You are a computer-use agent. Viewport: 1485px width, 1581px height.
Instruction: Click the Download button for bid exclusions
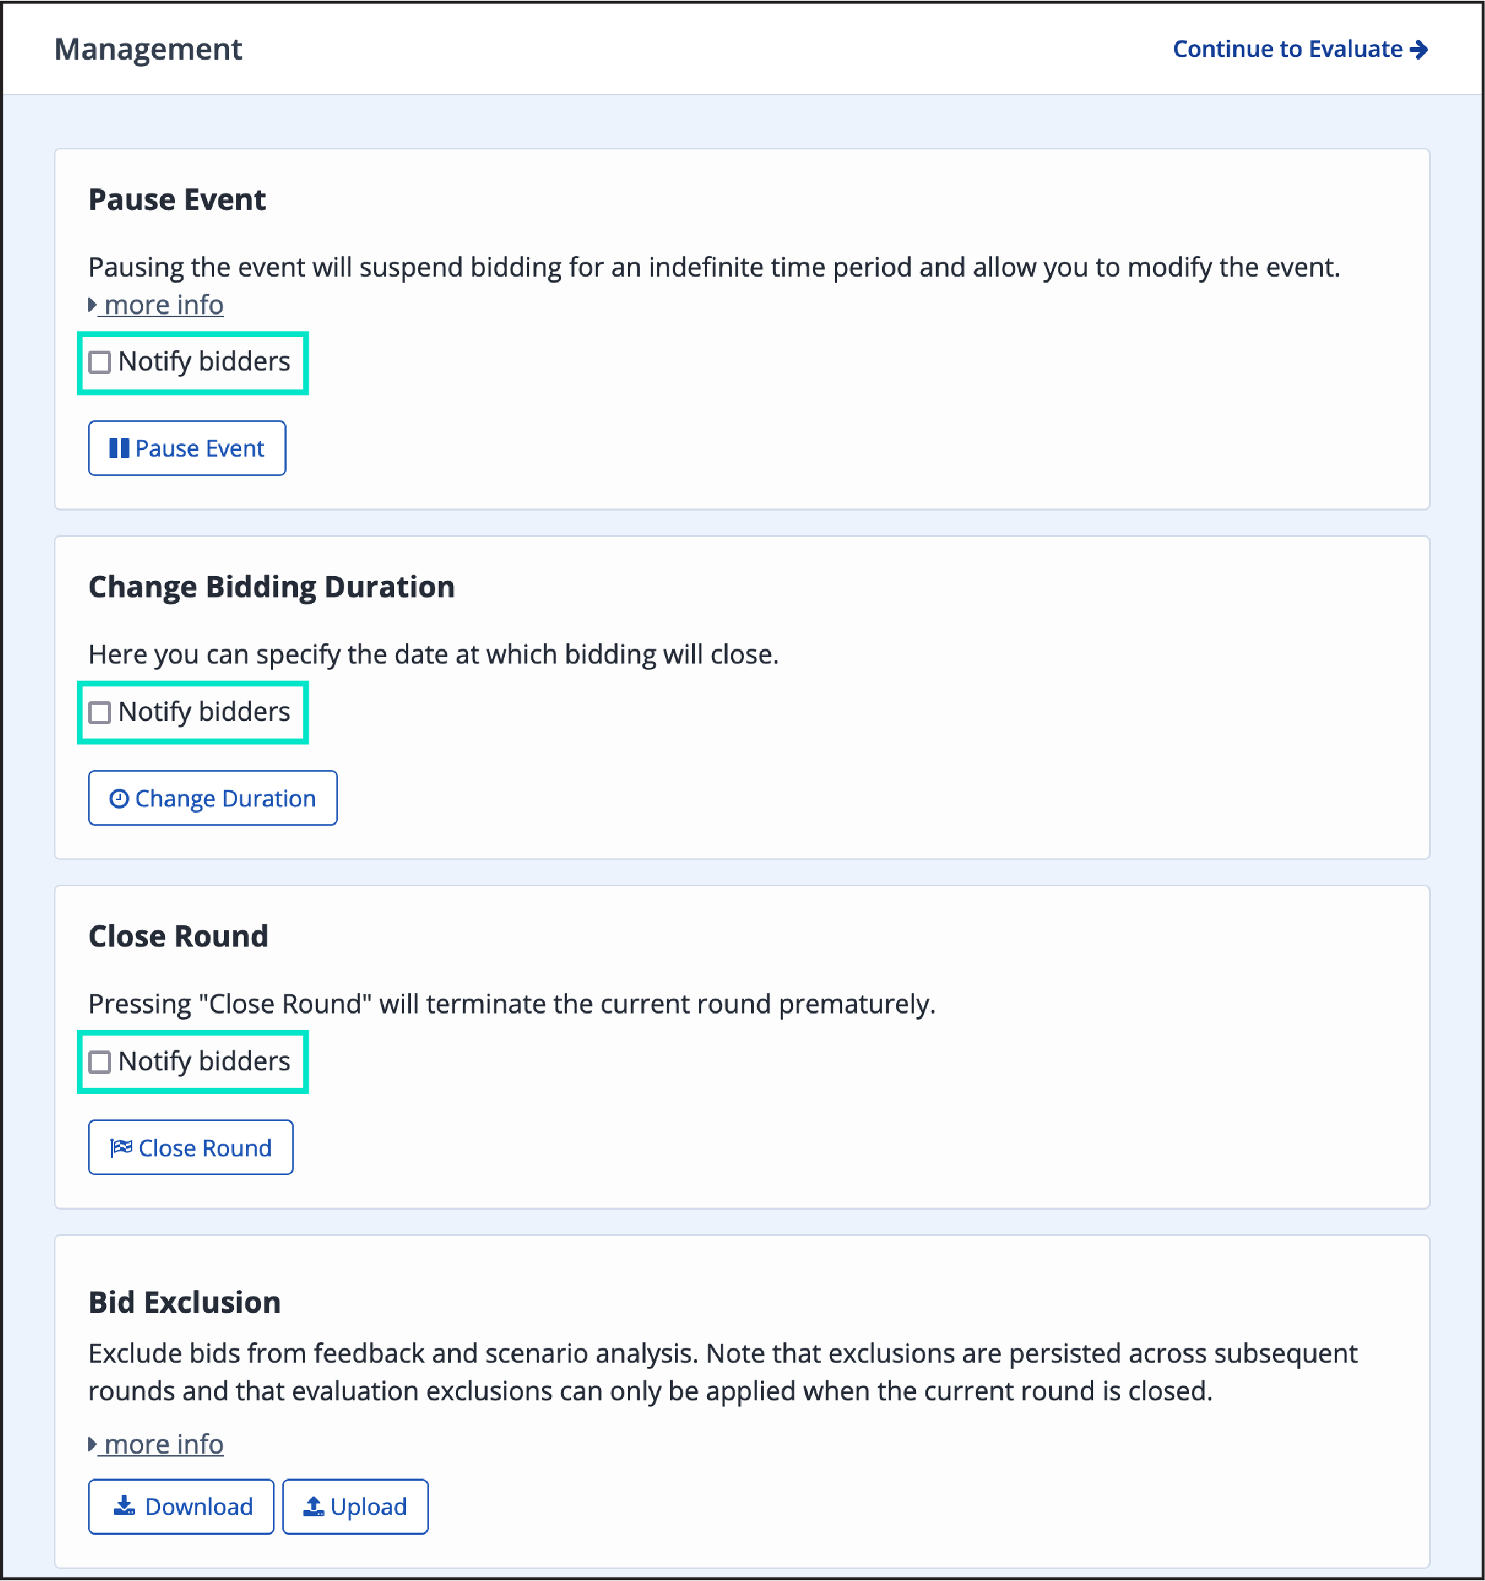click(181, 1506)
